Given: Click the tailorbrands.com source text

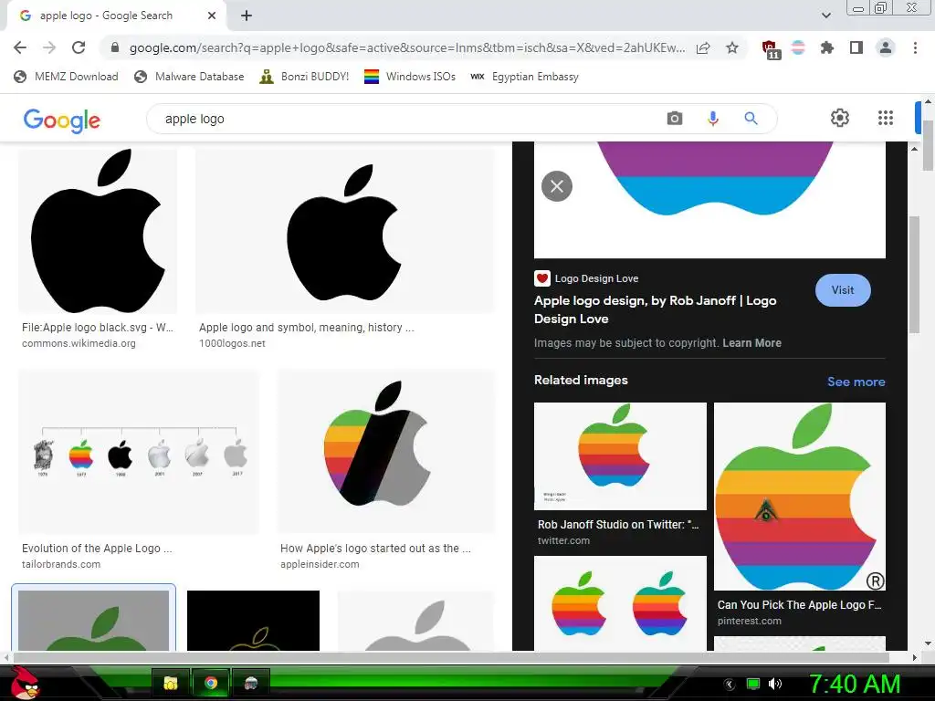Looking at the screenshot, I should pyautogui.click(x=61, y=564).
